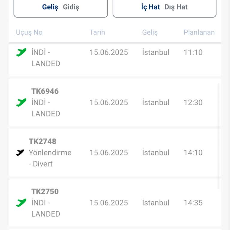Click the Geliş column header
The width and height of the screenshot is (230, 230).
[x=150, y=32]
